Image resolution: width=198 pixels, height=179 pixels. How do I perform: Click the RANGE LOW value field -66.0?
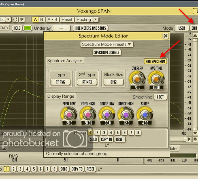pos(107,123)
